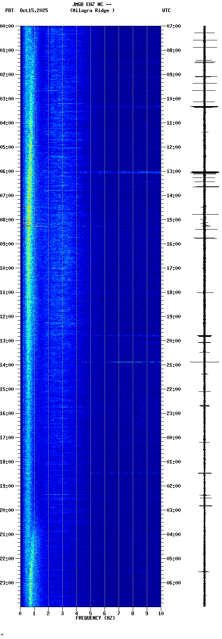The image size is (222, 639).
Task: Click the broadband event line near 13:00 UTC
Action: (119, 172)
